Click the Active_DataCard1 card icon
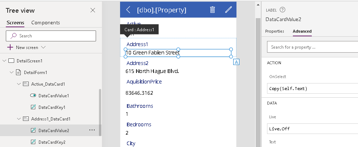 pos(26,84)
